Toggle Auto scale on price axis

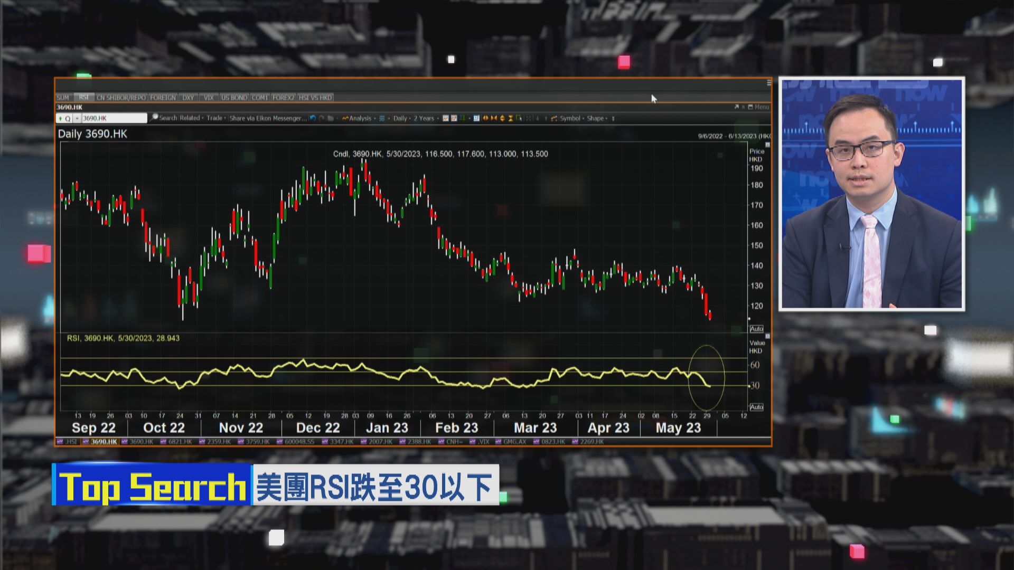click(756, 329)
